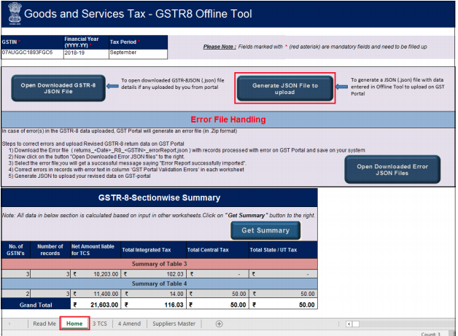Click the Total Integrated Tax column header
This screenshot has width=458, height=336.
point(154,250)
